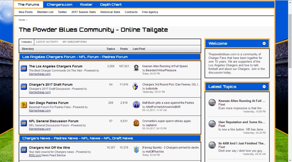This screenshot has height=162, width=292.
Task: Open HotOffTheWire profile link
Action: click(155, 151)
